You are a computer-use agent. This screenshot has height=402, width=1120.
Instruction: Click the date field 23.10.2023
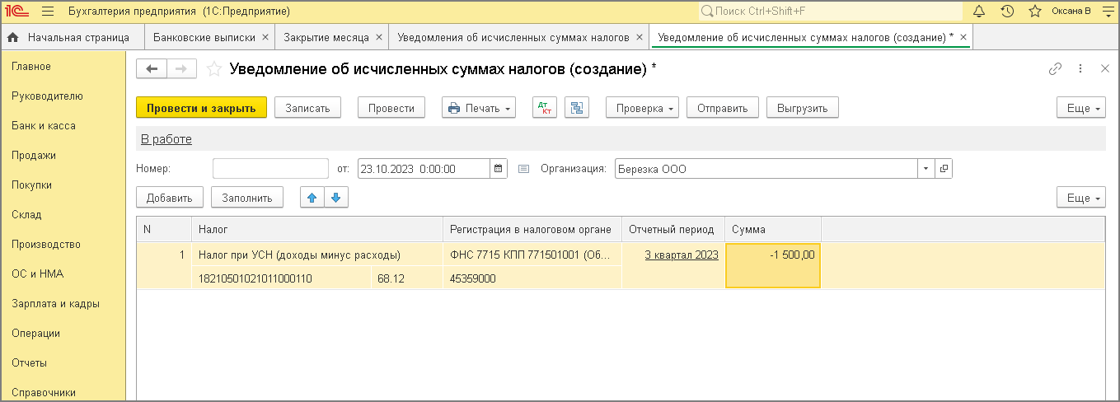tap(424, 169)
